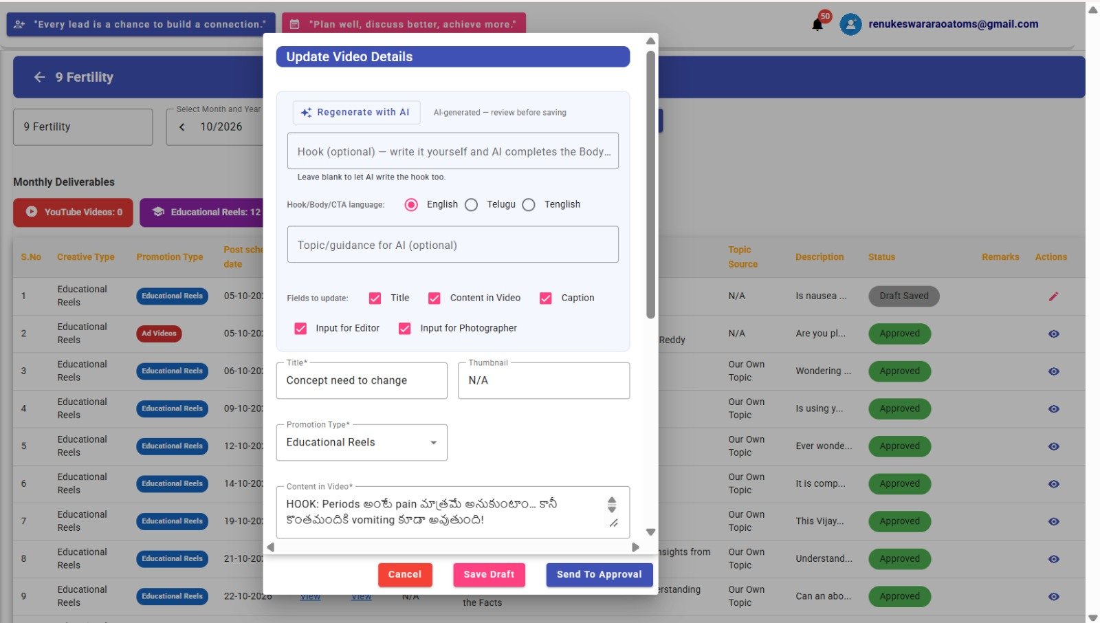Uncheck Content in Video checkbox
The width and height of the screenshot is (1100, 623).
(x=434, y=298)
